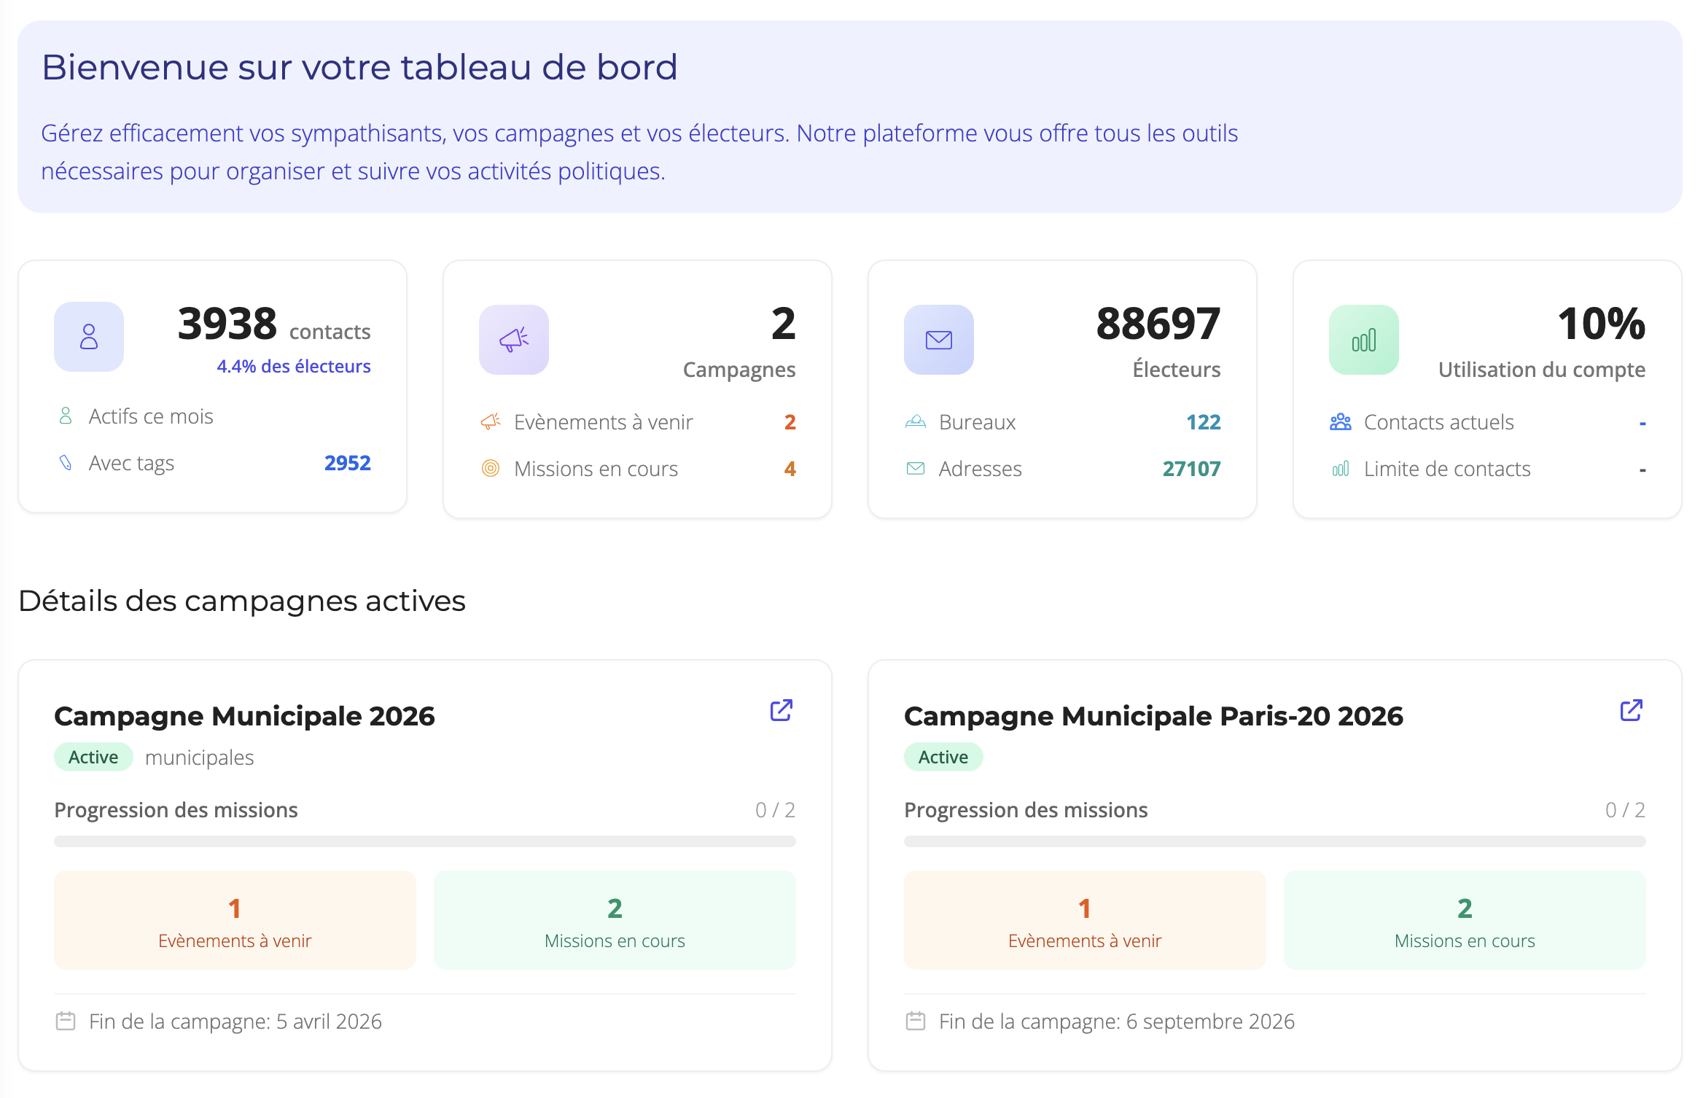Click the Évènements à venir count for Paris-20

1084,908
